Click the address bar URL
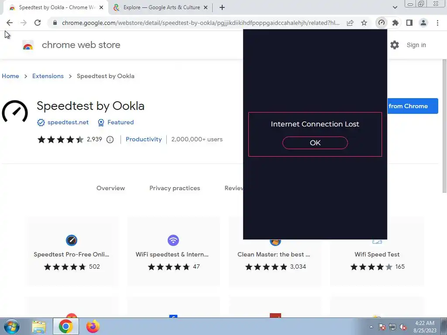This screenshot has width=447, height=335. point(201,23)
